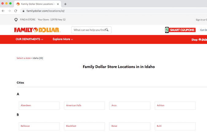Open the Arco city link
The height and width of the screenshot is (133, 207).
click(x=130, y=106)
